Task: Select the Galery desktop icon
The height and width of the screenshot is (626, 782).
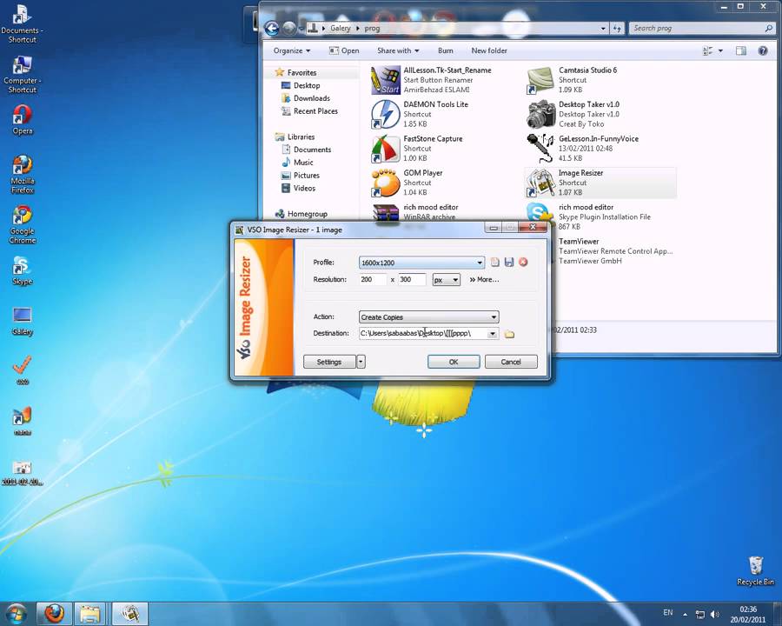Action: (23, 321)
